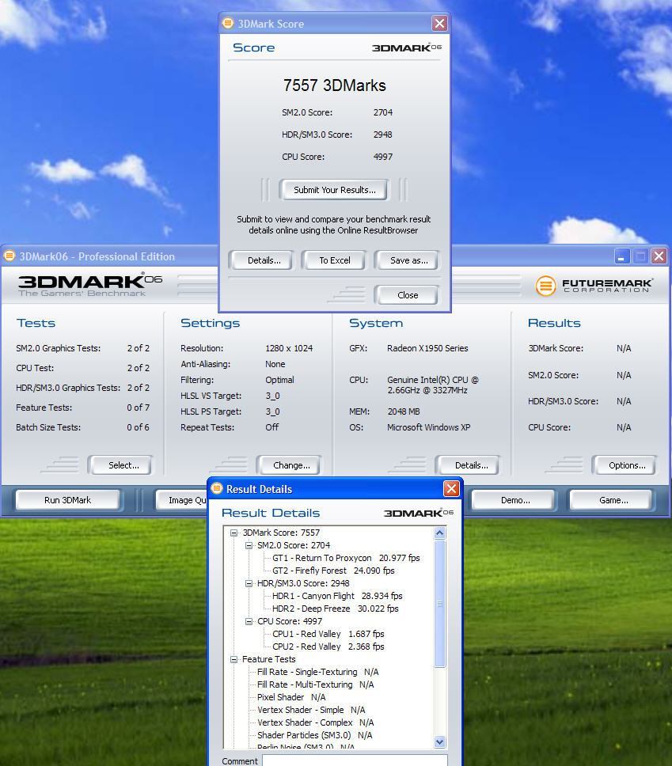Screen dimensions: 672x766
Task: Click Close button in Score dialog
Action: tap(407, 295)
